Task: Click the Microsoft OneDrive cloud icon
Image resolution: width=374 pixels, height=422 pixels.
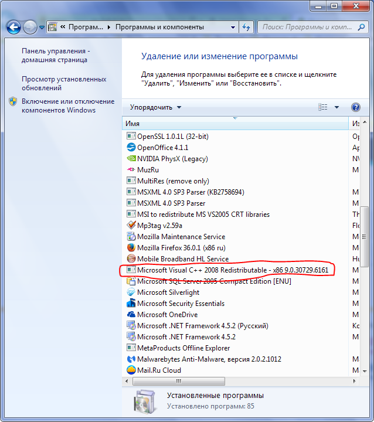Action: [131, 314]
